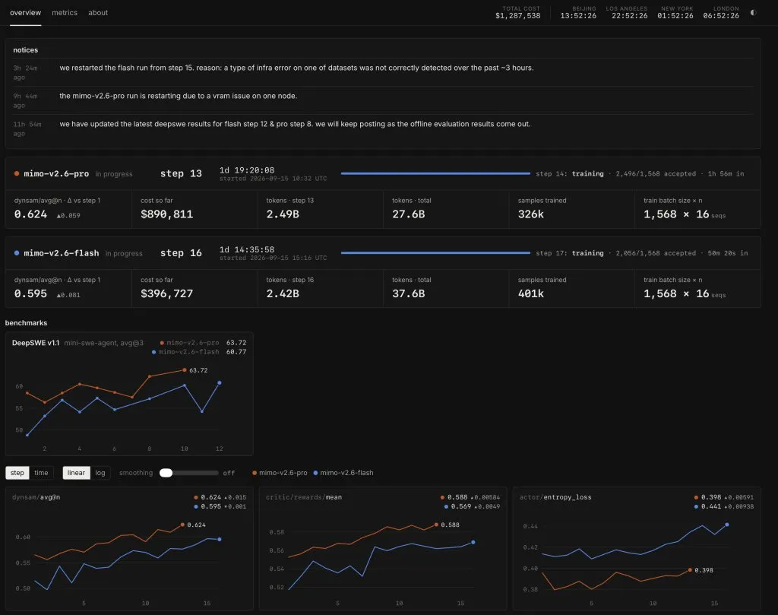Click the actor/entropy_loss chart title
778x615 pixels.
click(555, 497)
